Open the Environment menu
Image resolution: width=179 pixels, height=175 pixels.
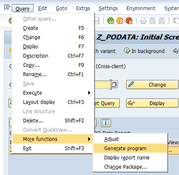click(x=141, y=9)
